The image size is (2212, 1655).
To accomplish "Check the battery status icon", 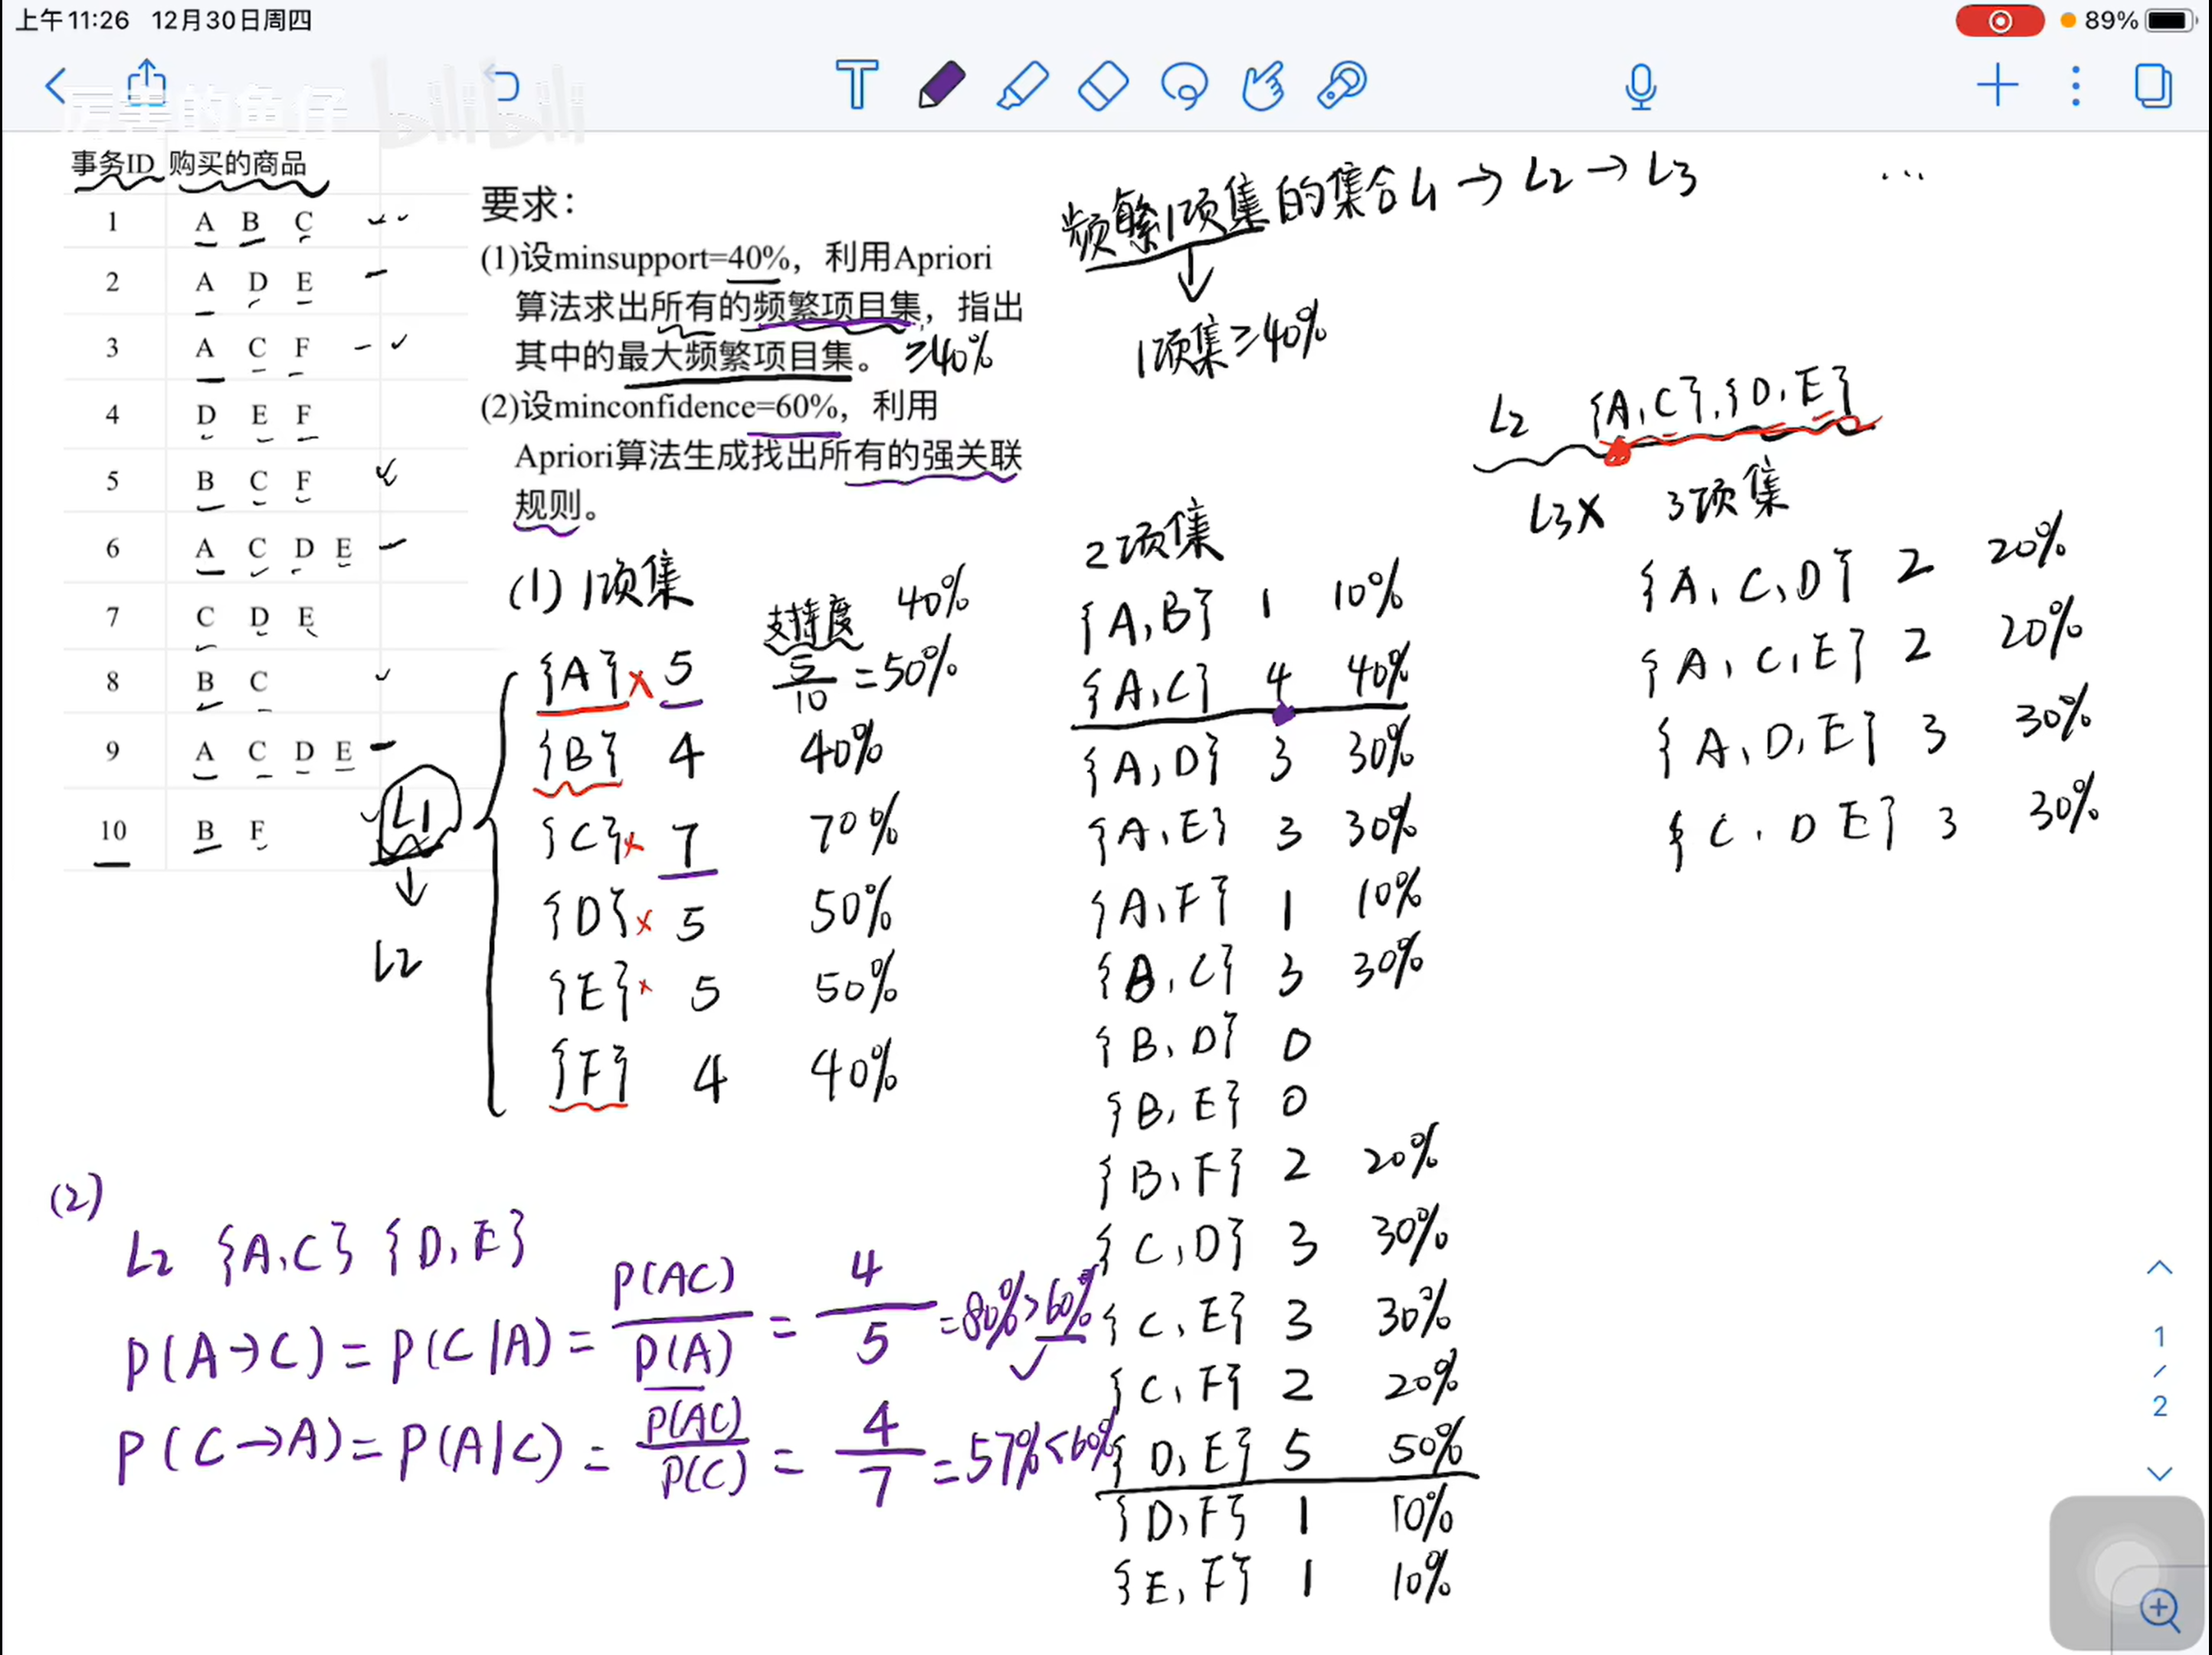I will point(2171,21).
